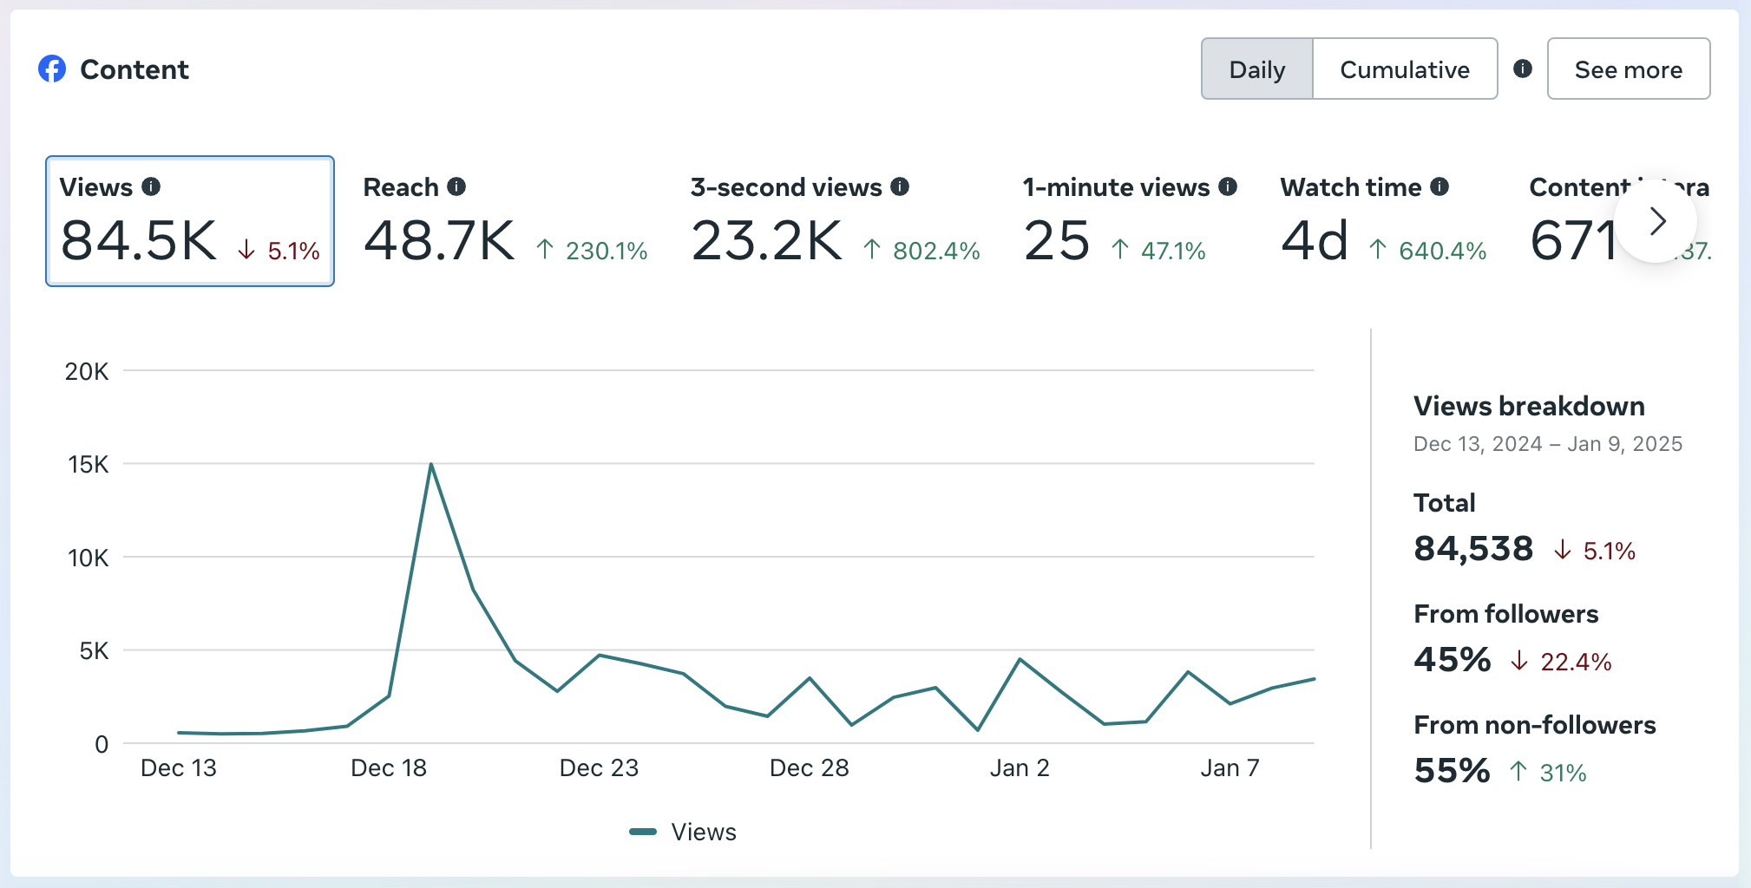The width and height of the screenshot is (1751, 888).
Task: Toggle the Views series in chart legend
Action: pyautogui.click(x=683, y=832)
